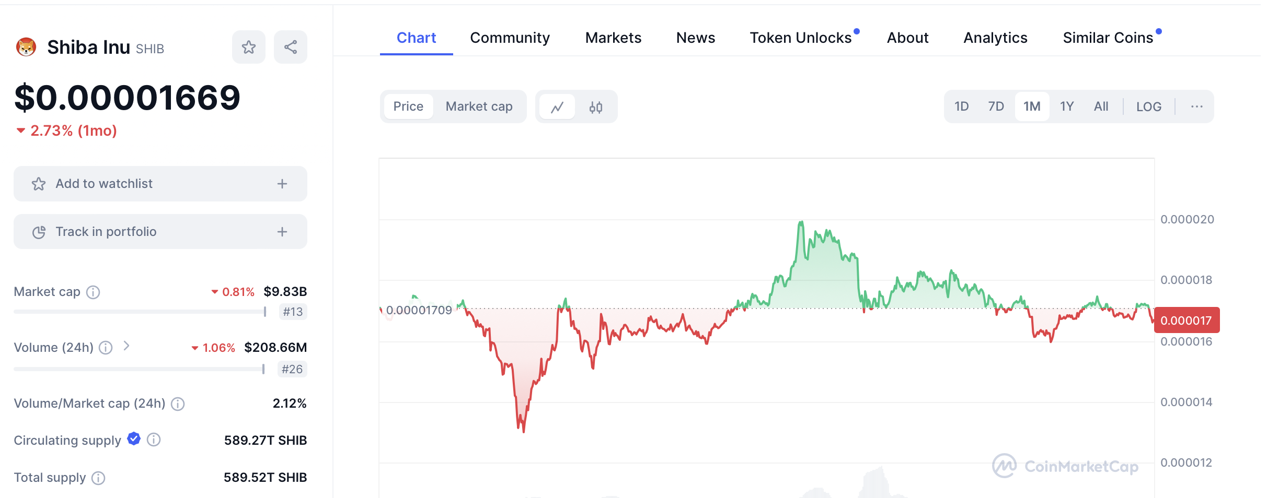Click the Volume (24h) info icon

click(x=106, y=348)
